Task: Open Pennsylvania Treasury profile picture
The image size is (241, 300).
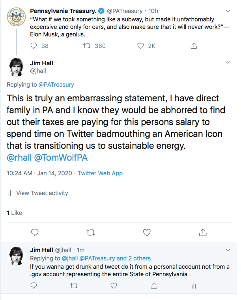Action: (17, 19)
